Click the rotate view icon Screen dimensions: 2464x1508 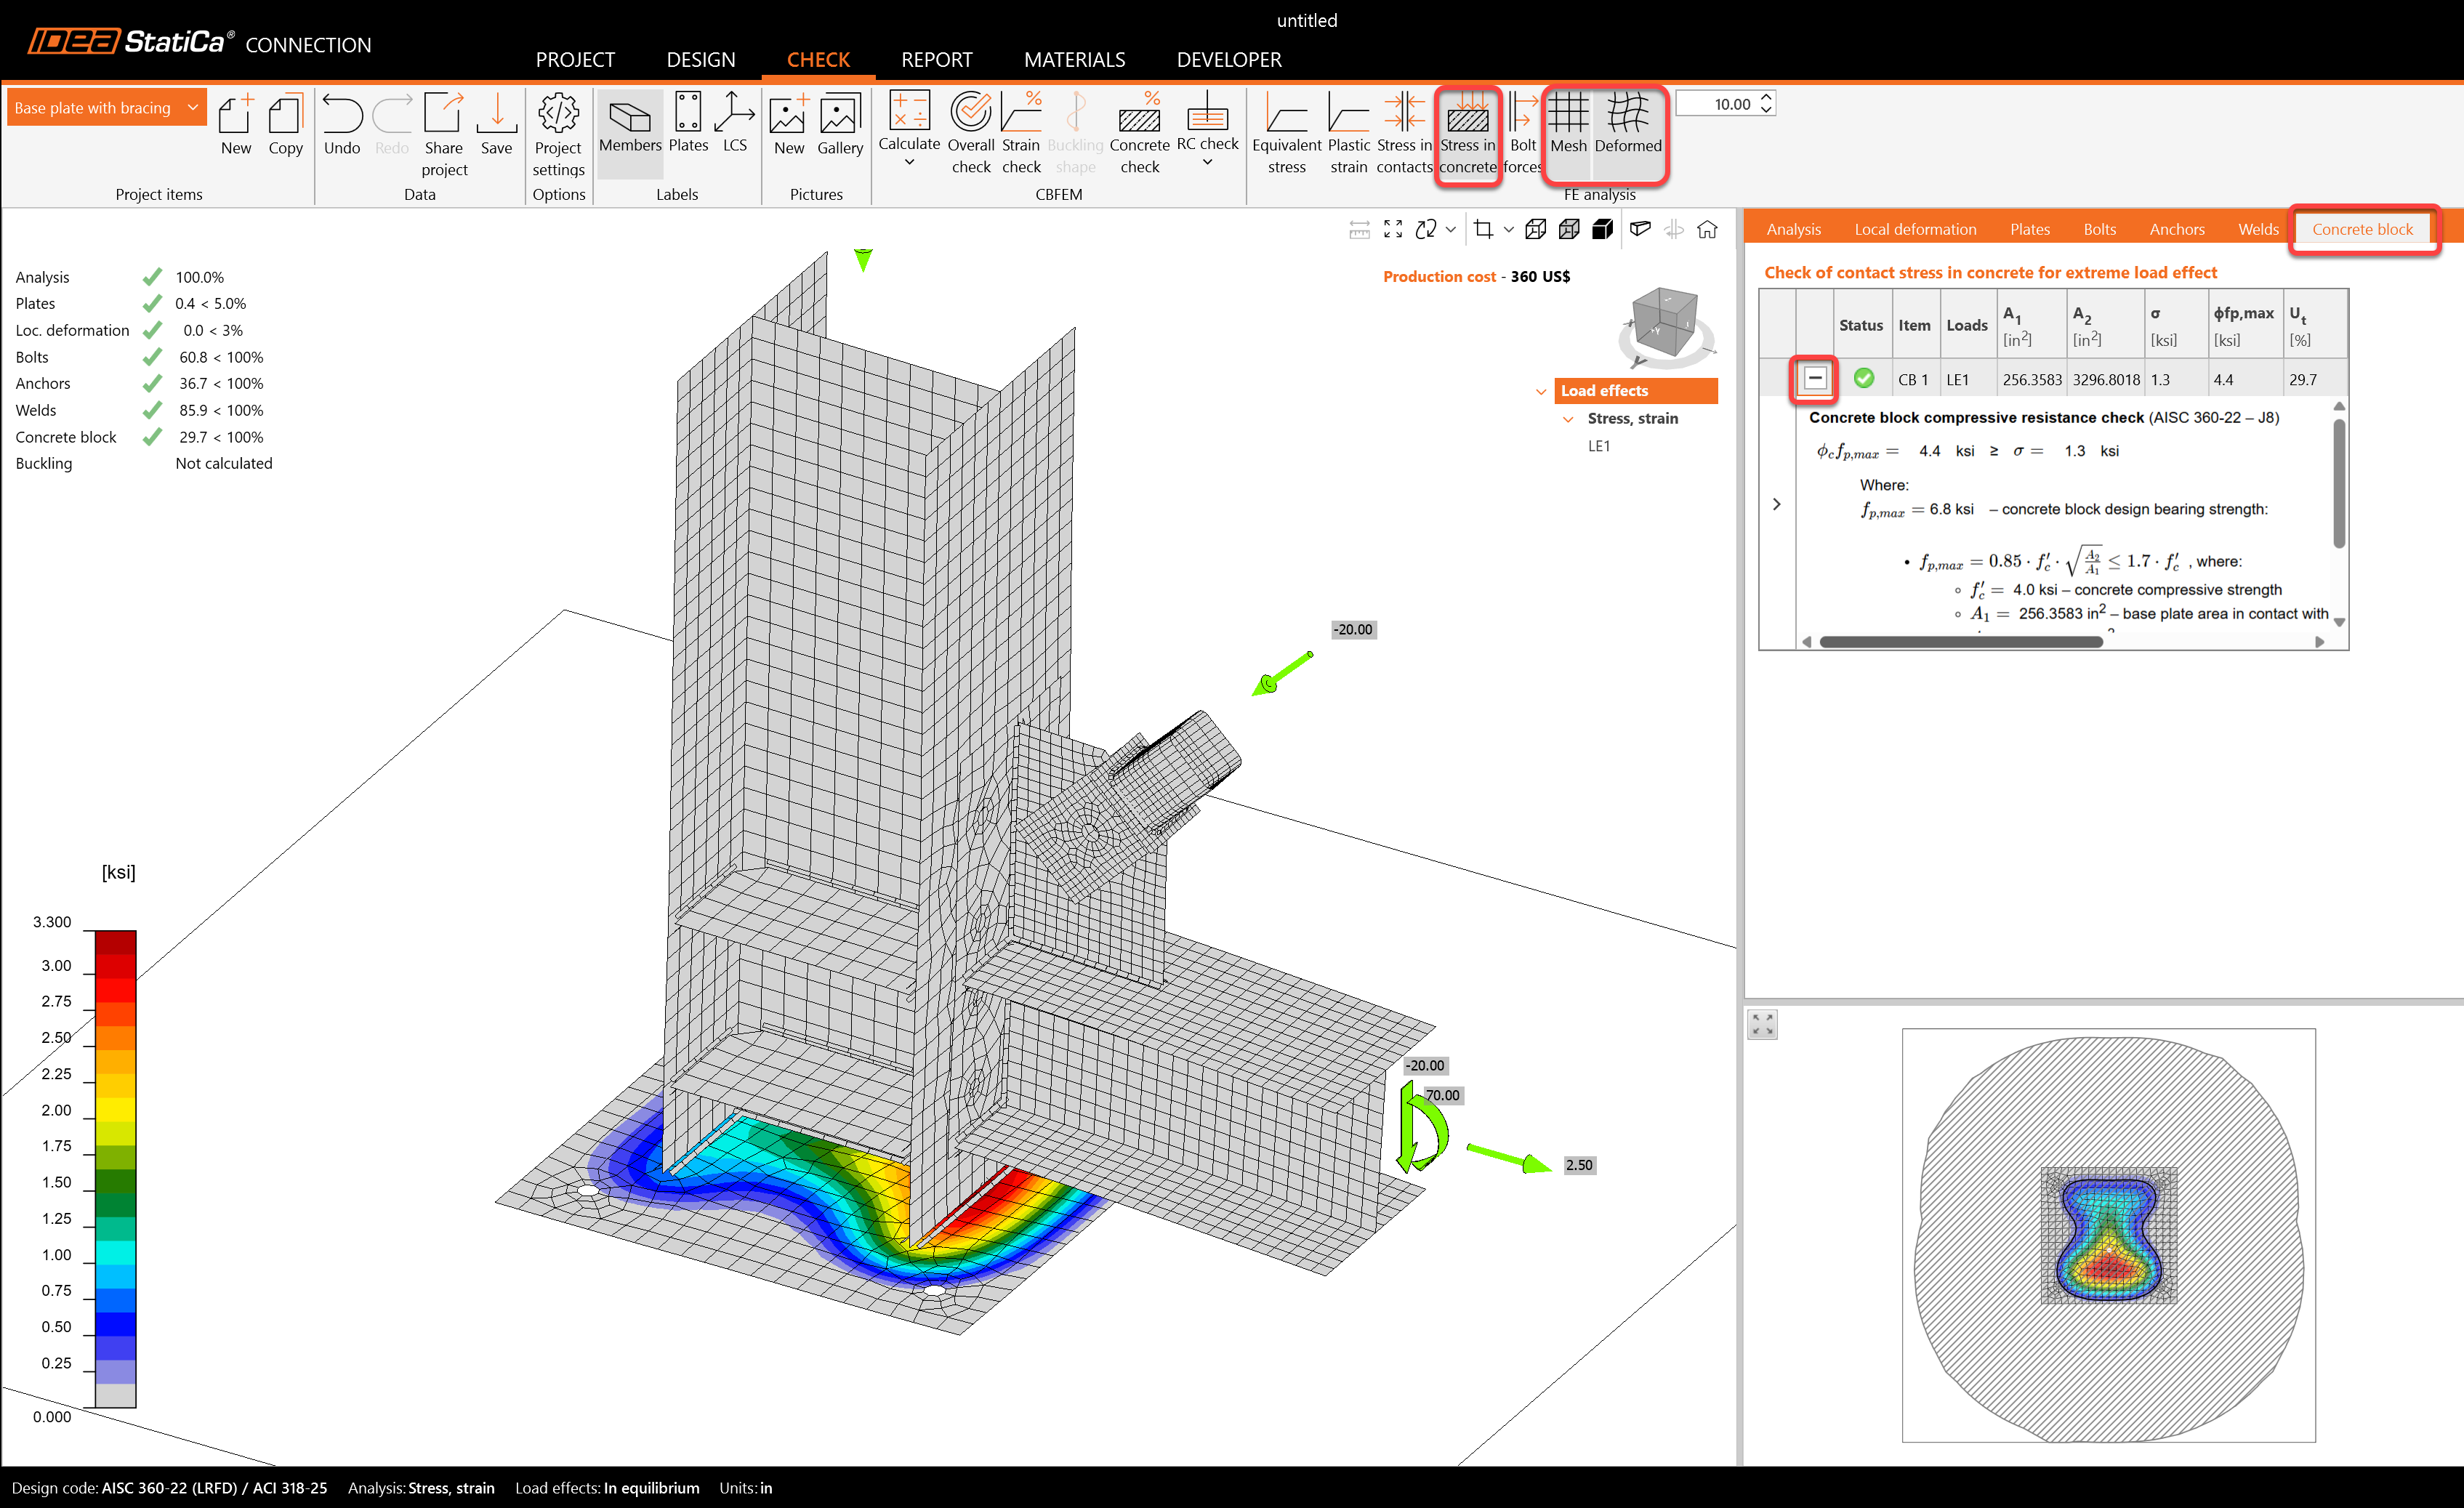(1427, 229)
